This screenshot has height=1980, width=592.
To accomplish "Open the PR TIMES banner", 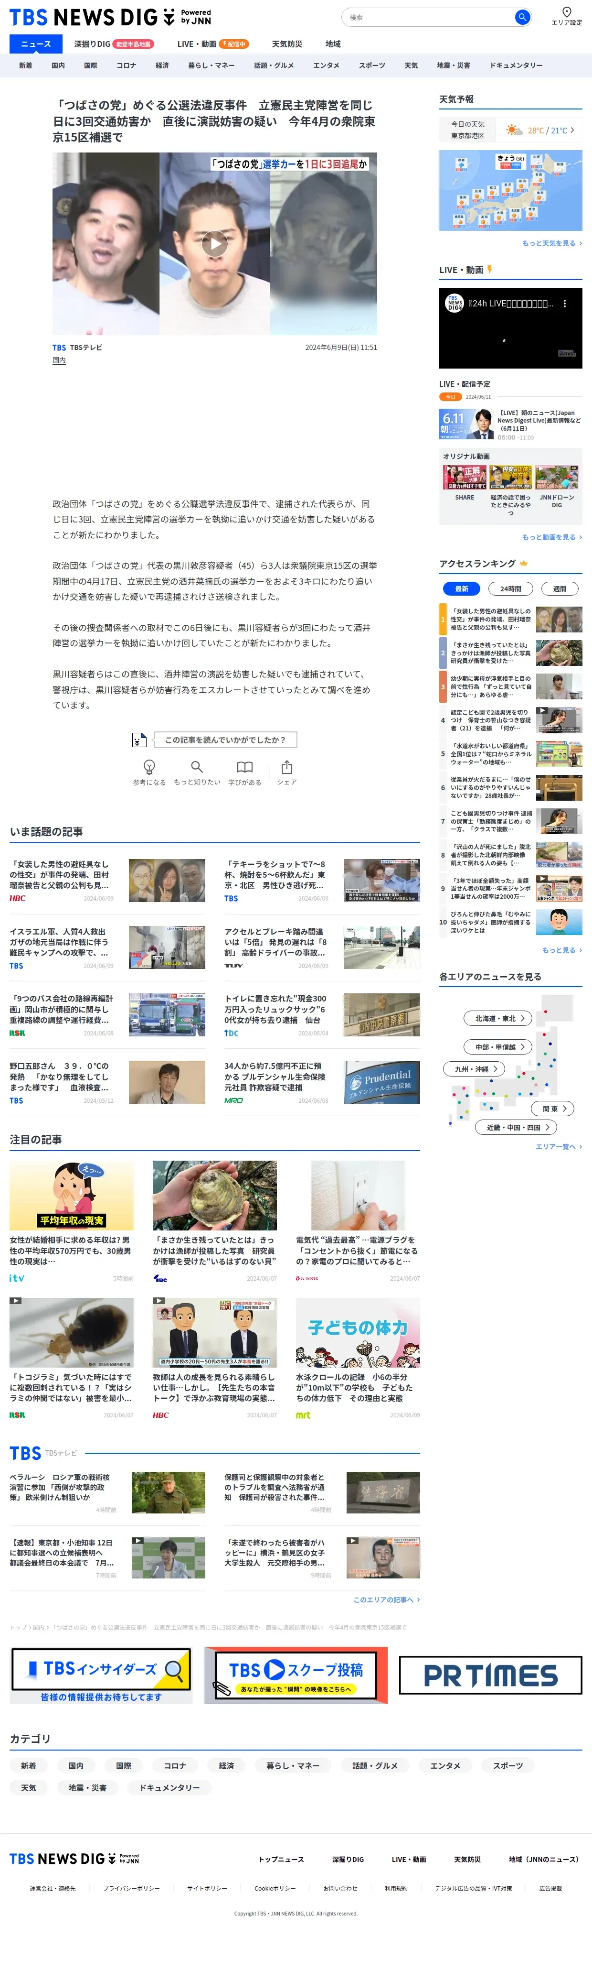I will [491, 1675].
